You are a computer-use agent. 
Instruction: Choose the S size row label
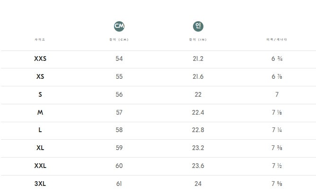click(x=40, y=94)
